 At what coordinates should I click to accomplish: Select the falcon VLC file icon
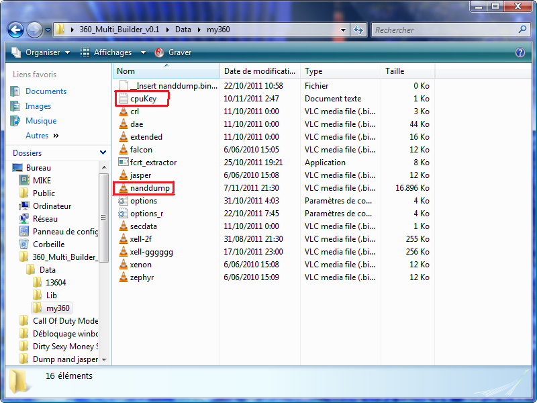pos(124,150)
